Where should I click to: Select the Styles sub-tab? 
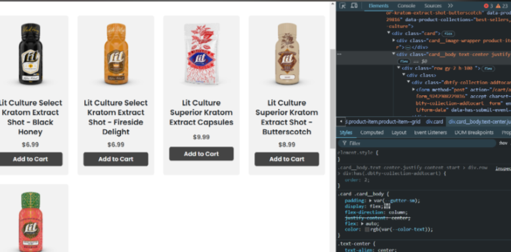pos(345,133)
